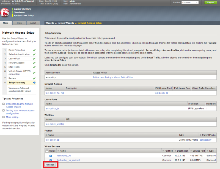220x169 pixels.
Task: Open the connectivity parent profile link
Action: pos(205,140)
